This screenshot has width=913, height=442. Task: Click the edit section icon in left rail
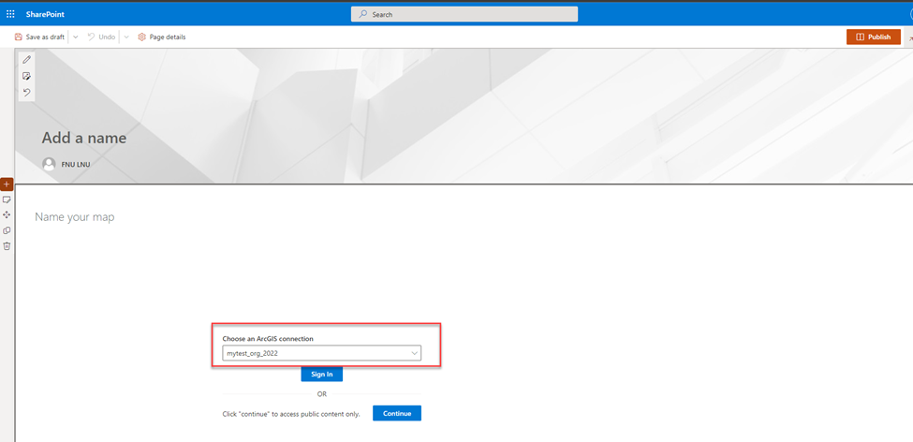click(x=7, y=199)
